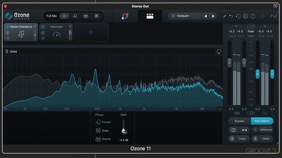
Task: Click the pencil edit icon
Action: (224, 16)
